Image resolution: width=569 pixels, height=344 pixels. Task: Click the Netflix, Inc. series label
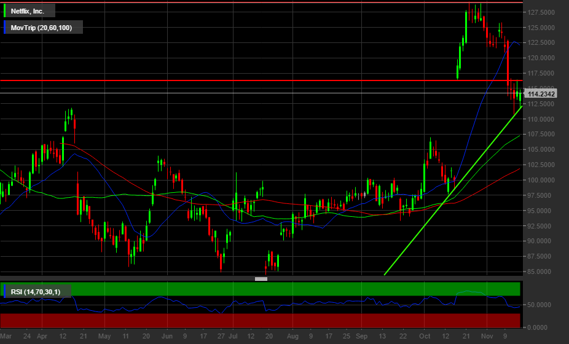tap(28, 11)
